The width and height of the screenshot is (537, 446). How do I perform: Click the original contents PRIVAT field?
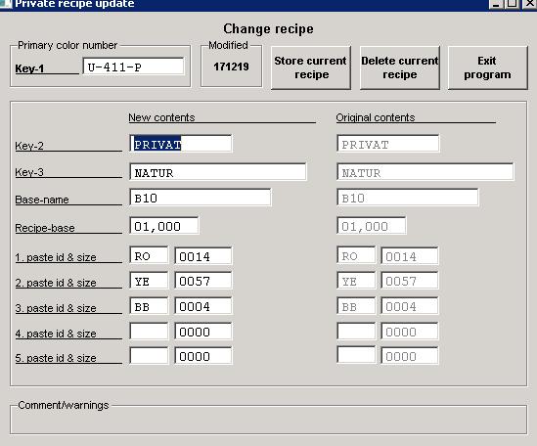click(x=388, y=143)
